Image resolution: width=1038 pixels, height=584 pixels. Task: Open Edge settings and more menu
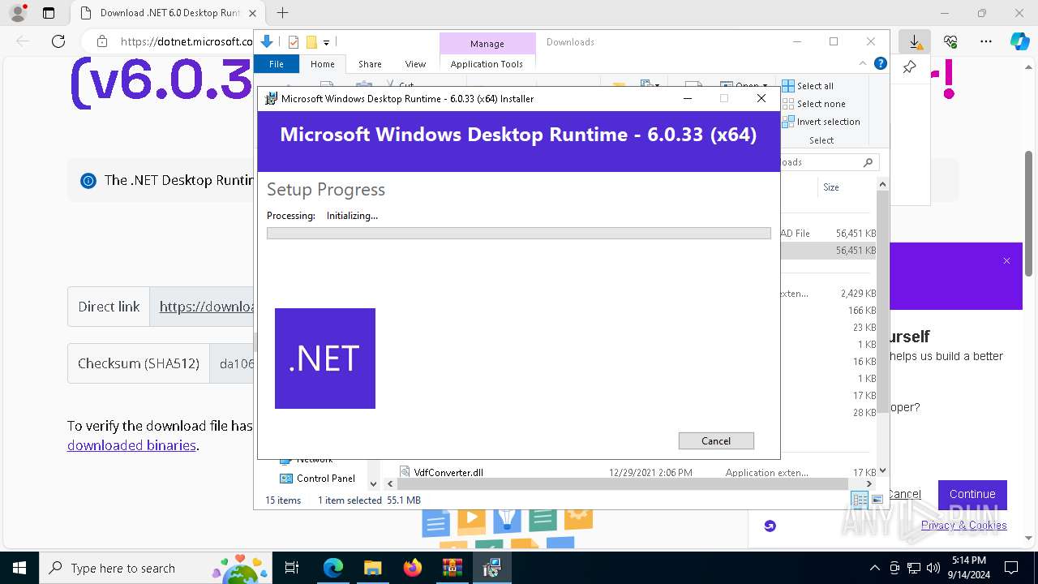(986, 41)
